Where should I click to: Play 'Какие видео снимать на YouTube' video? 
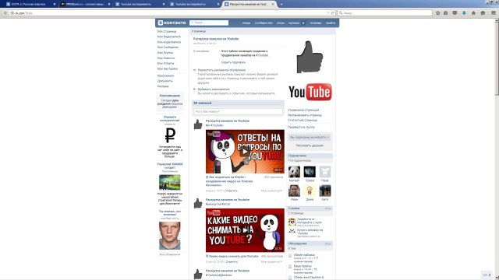(245, 230)
